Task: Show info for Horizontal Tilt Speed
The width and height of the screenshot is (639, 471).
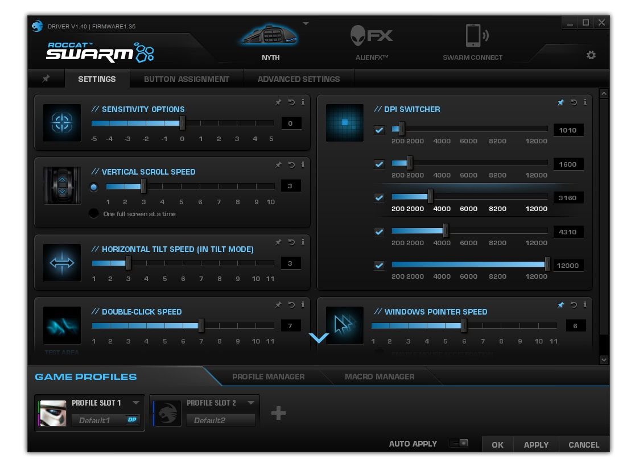Action: 303,242
